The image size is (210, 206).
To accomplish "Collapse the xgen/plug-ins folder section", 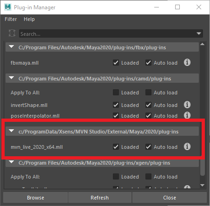I will tap(12, 162).
